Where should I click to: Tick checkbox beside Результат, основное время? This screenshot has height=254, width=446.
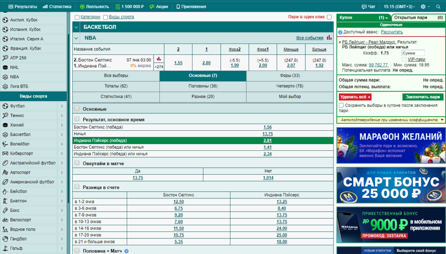click(x=77, y=119)
